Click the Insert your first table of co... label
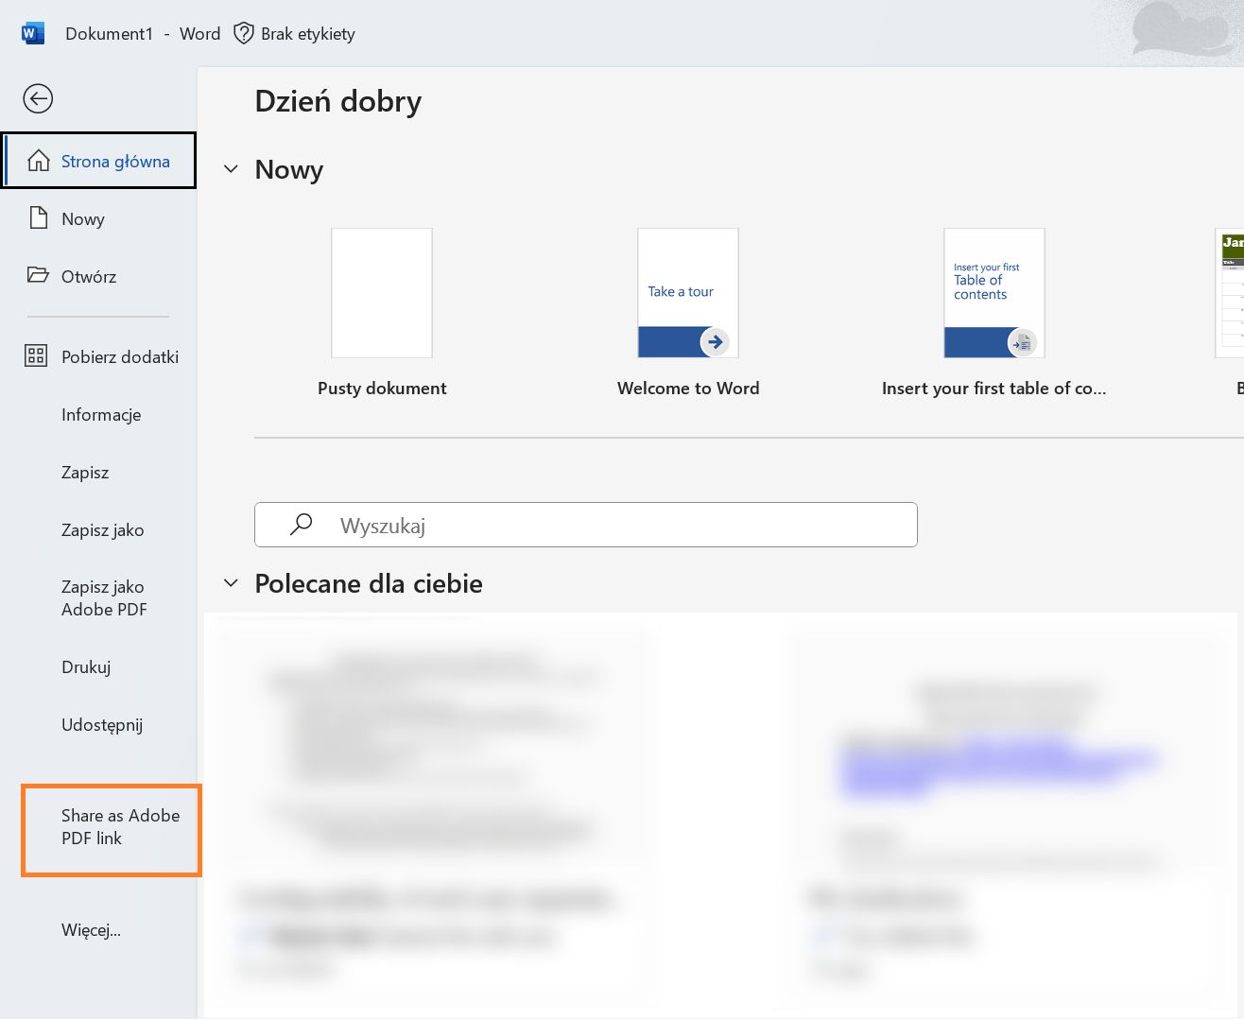 [x=994, y=388]
